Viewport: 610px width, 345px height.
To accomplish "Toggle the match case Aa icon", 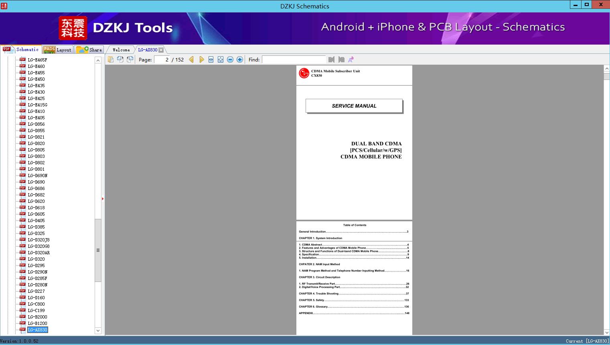I will coord(351,59).
